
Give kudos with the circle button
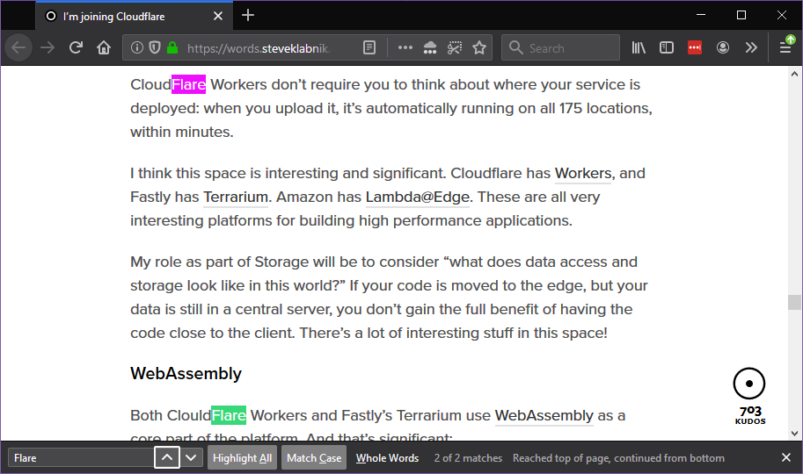[748, 384]
